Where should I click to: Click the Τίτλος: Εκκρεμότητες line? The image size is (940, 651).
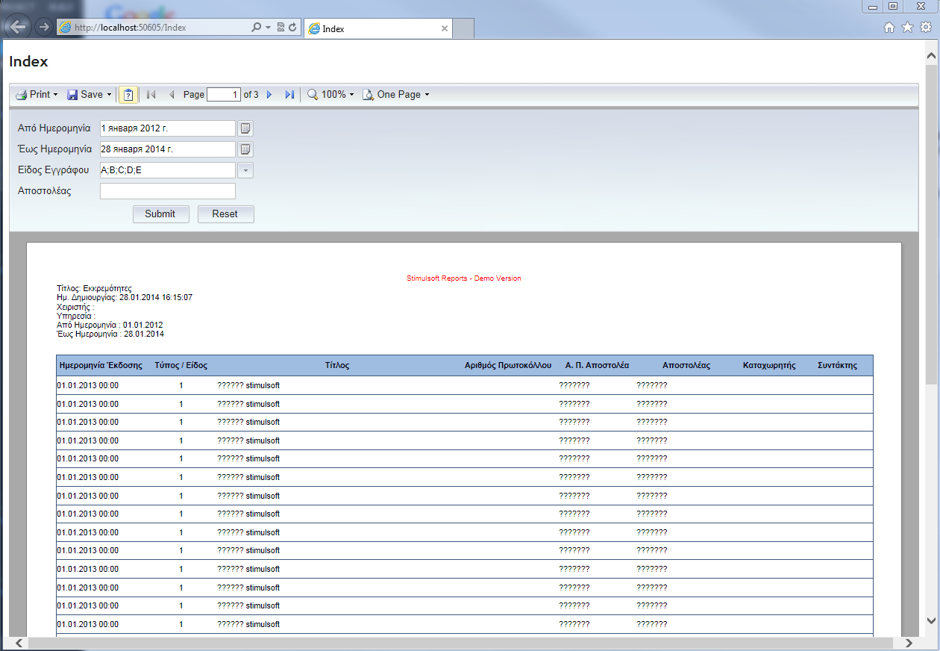[94, 287]
